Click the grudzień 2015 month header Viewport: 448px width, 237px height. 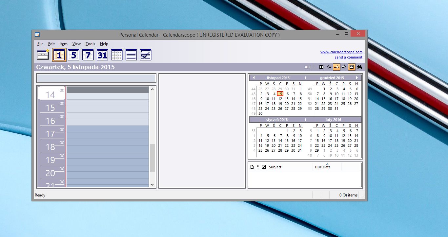[x=332, y=78]
